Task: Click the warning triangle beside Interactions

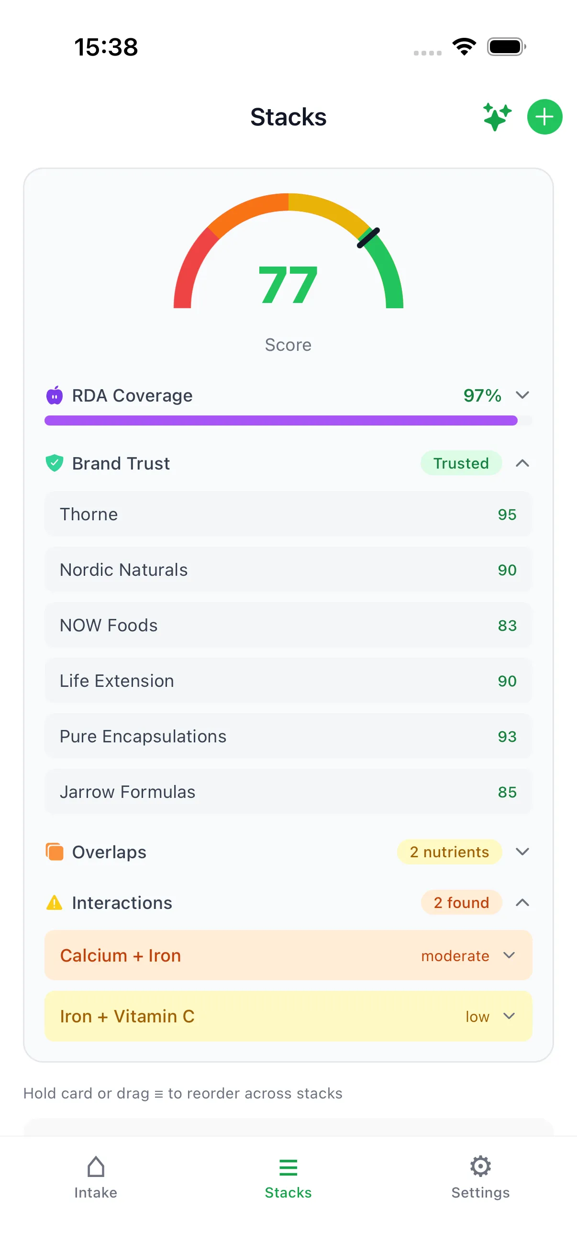Action: [55, 902]
